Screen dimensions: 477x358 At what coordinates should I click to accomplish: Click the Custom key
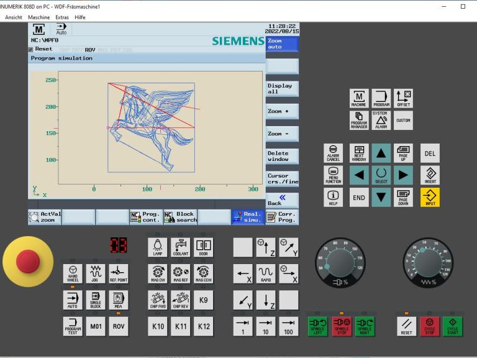(403, 120)
